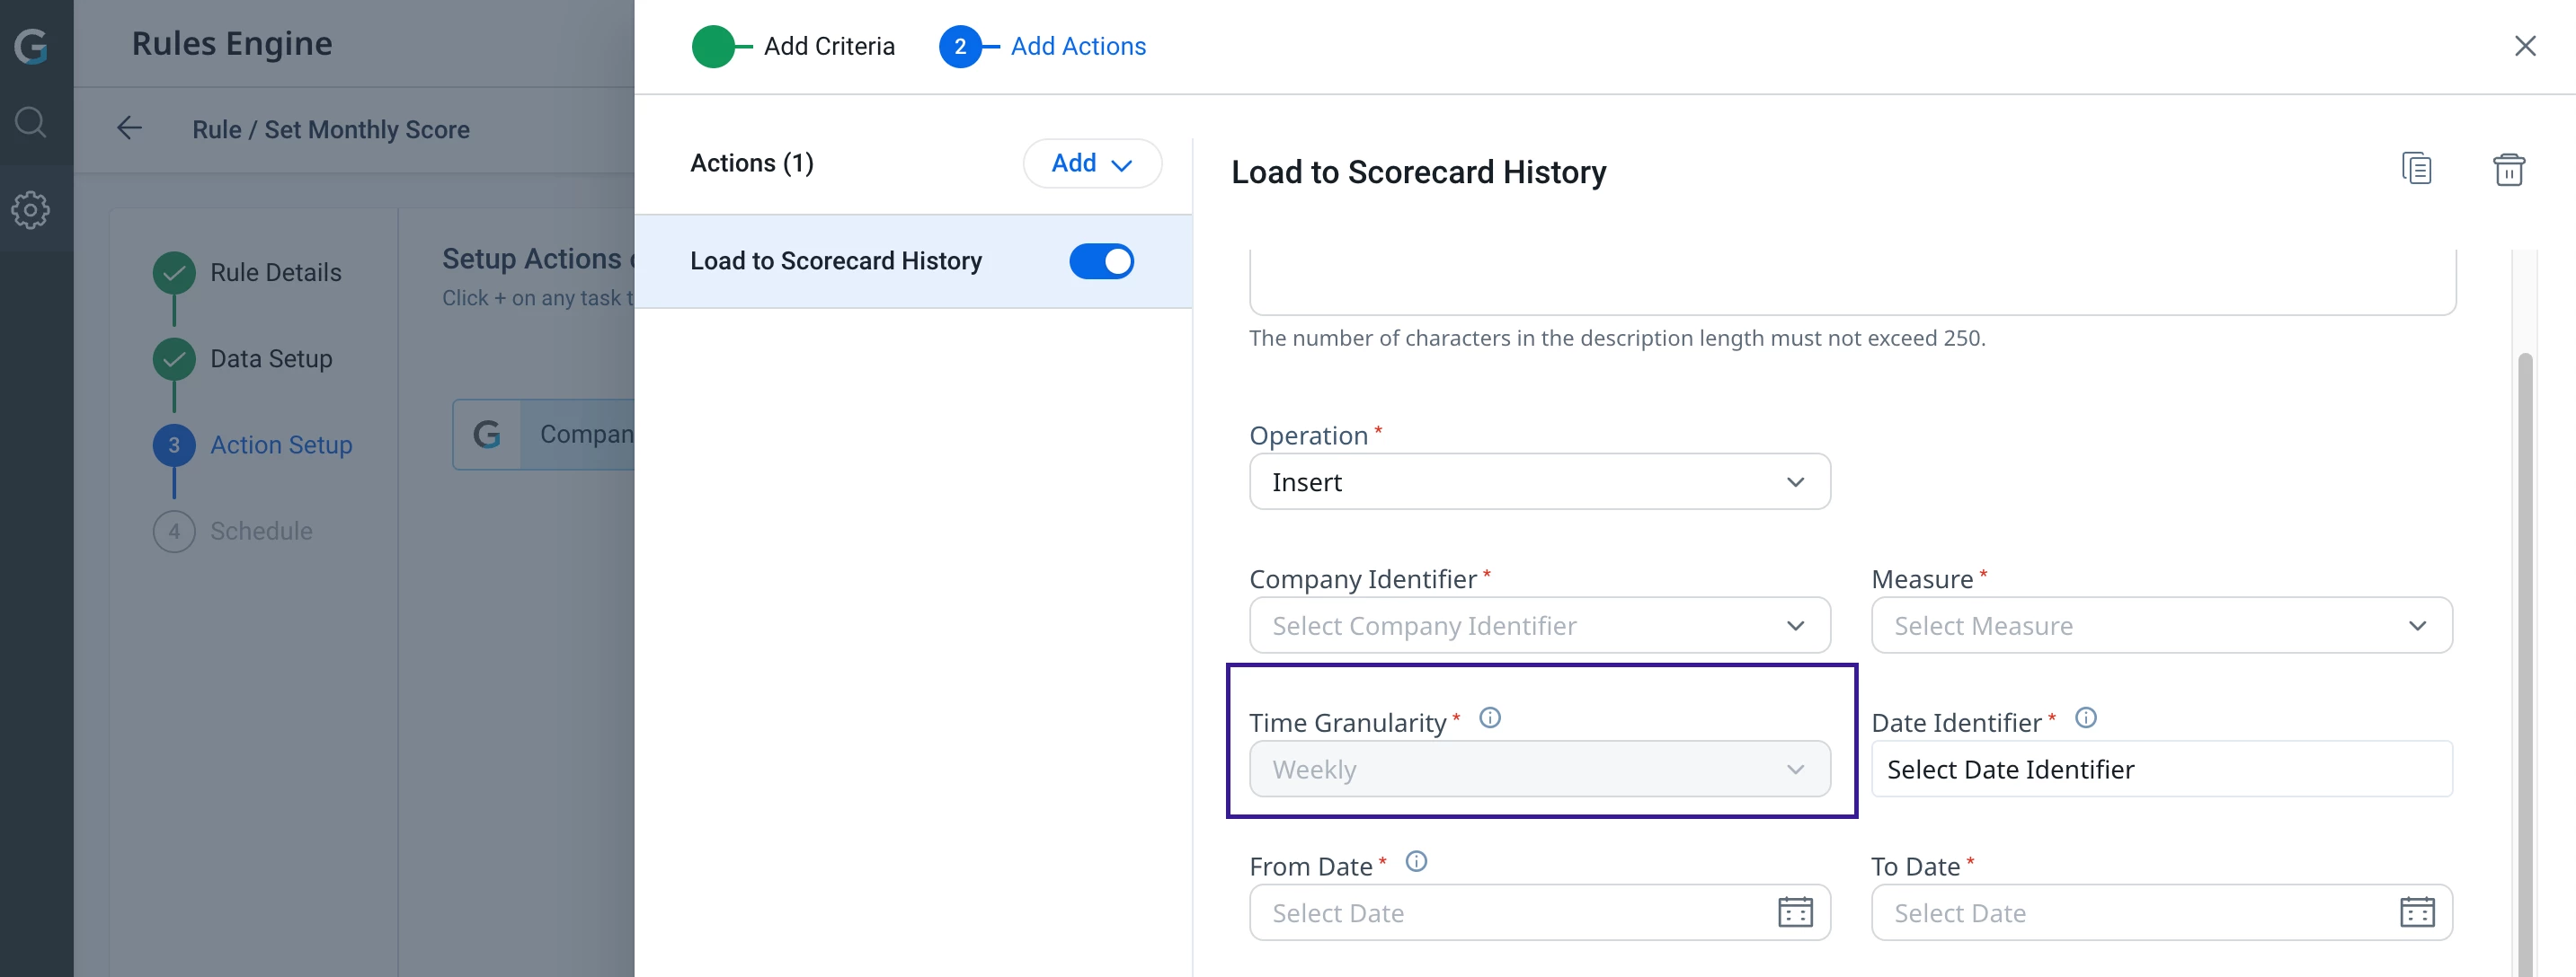Click the back arrow beside Rule title
Screen dimensions: 2576x977
(130, 129)
